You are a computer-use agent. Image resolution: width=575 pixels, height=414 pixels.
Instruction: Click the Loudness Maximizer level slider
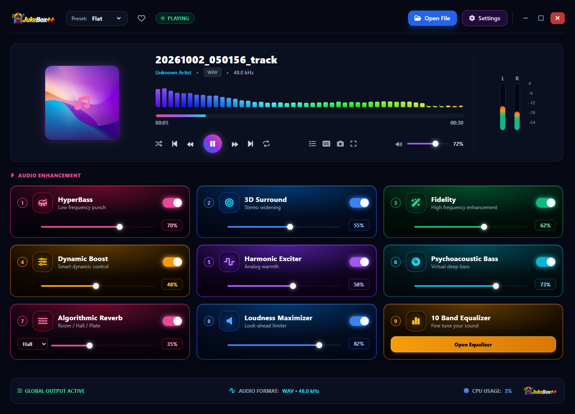coord(285,345)
